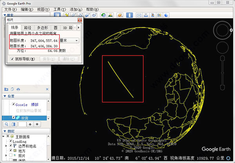
Task: Click the zoom slider handle in map
Action: (222, 73)
